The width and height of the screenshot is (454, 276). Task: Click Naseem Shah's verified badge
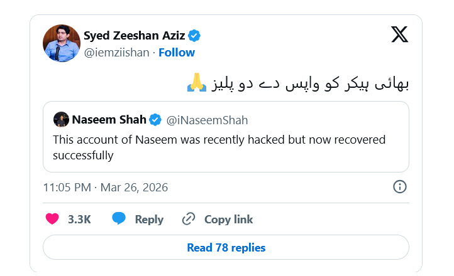point(155,120)
